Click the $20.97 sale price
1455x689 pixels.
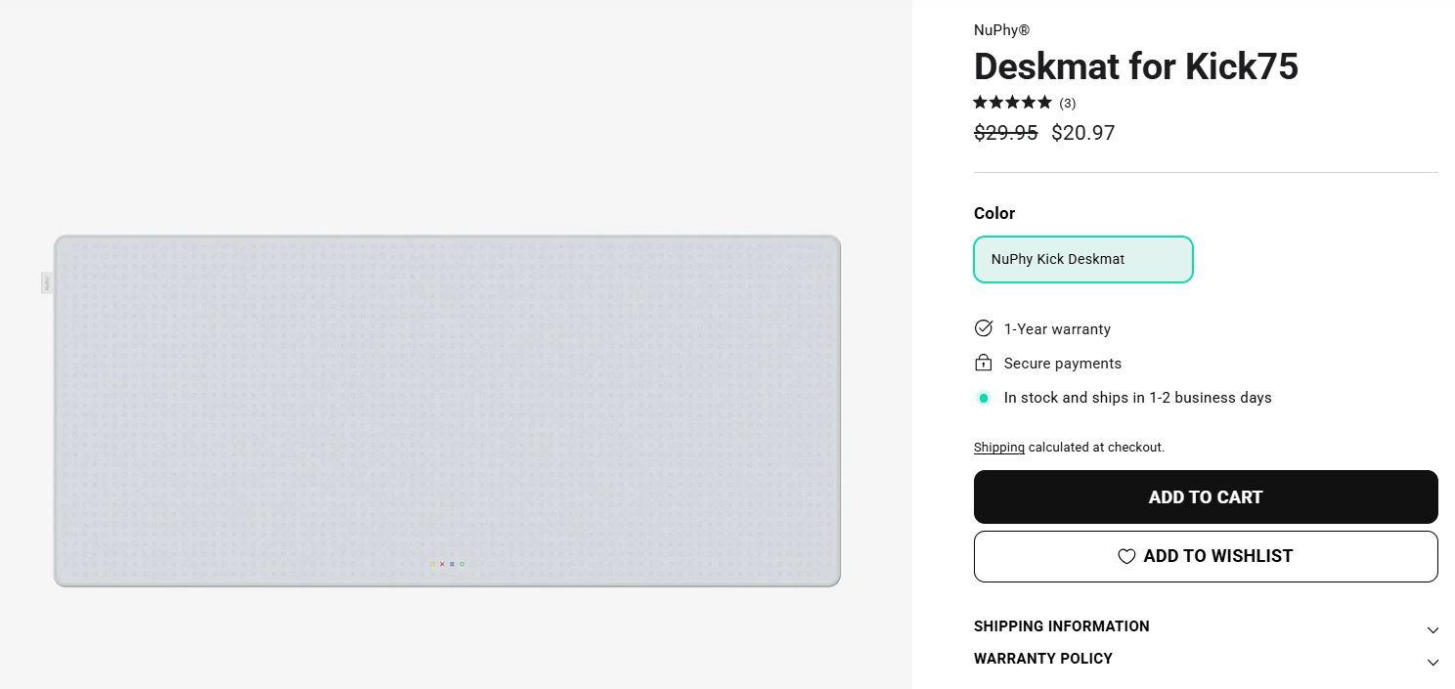[x=1082, y=133]
